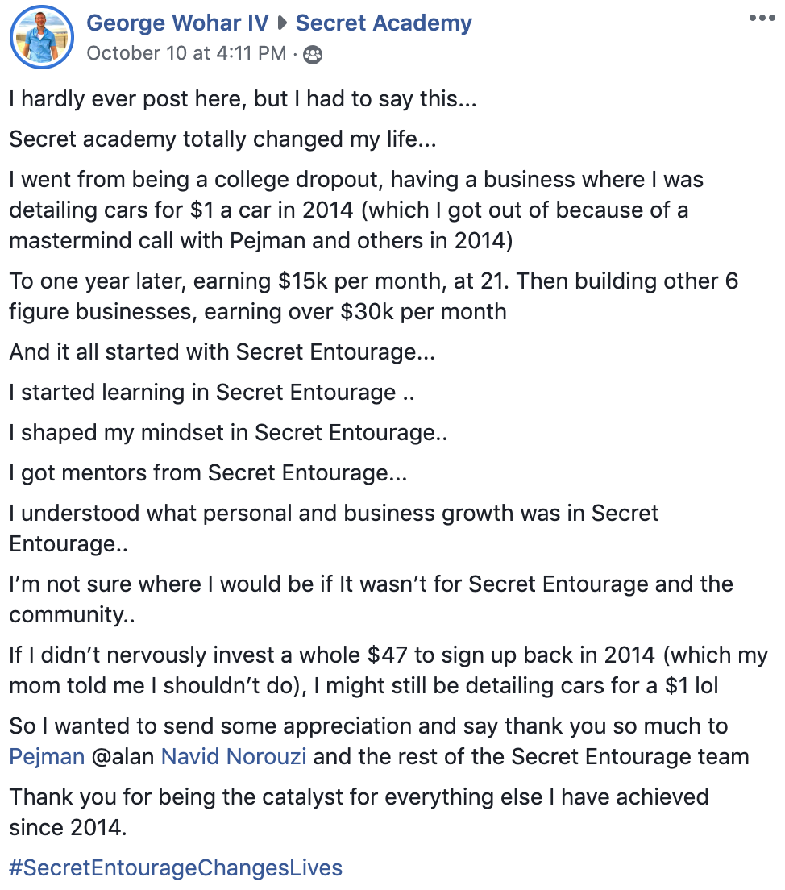Click the arrow icon between author and group
The width and height of the screenshot is (785, 890).
(282, 23)
